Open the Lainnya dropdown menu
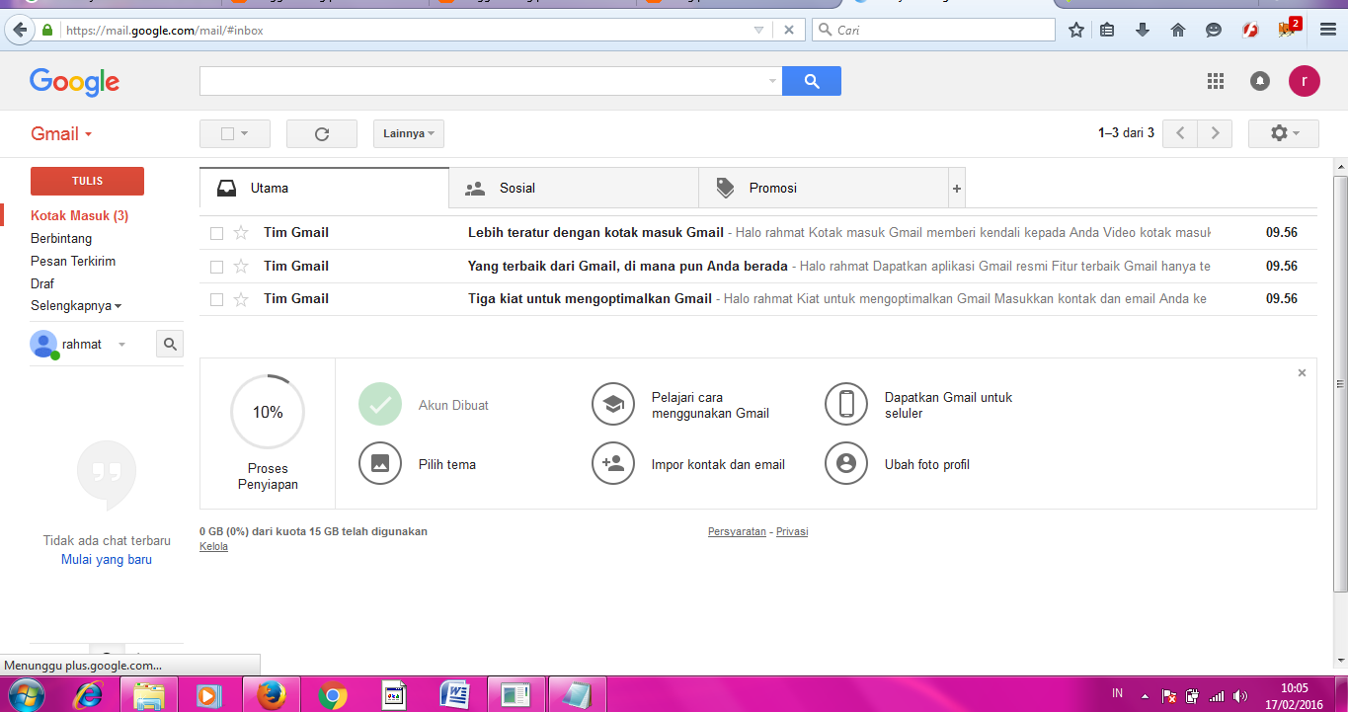This screenshot has width=1348, height=712. pyautogui.click(x=409, y=133)
